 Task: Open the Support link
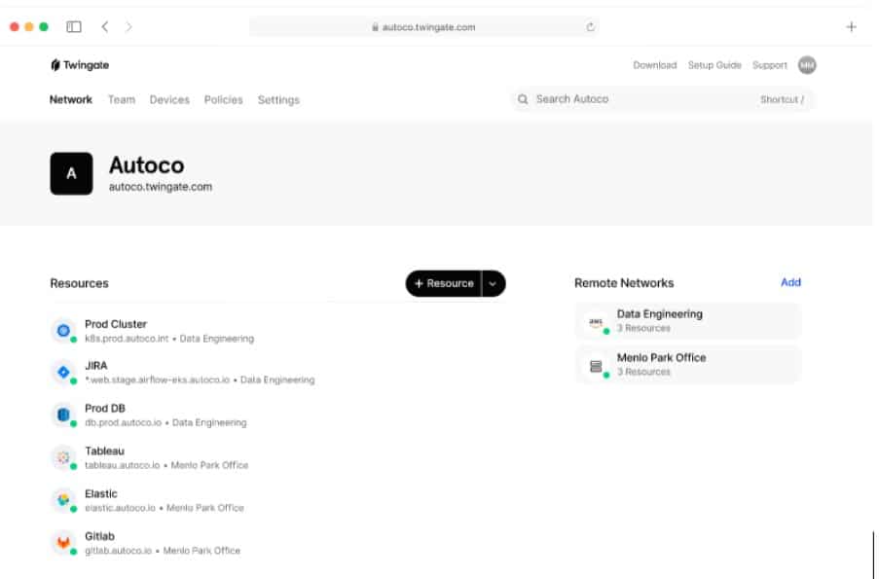tap(770, 65)
